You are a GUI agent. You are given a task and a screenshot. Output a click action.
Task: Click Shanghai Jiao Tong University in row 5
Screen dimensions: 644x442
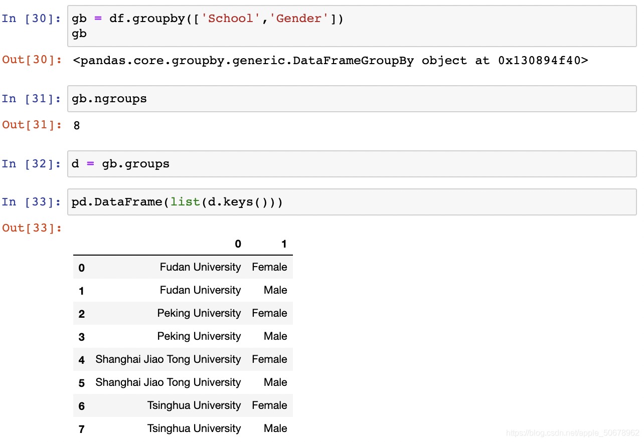pos(168,382)
